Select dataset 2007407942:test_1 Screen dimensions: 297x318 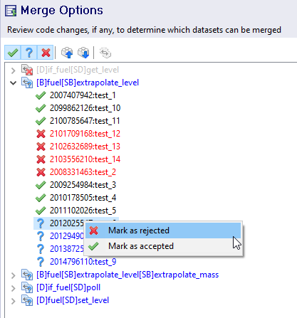[x=83, y=95]
